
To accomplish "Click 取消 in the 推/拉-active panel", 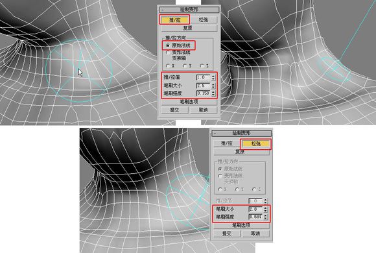I will tap(204, 110).
